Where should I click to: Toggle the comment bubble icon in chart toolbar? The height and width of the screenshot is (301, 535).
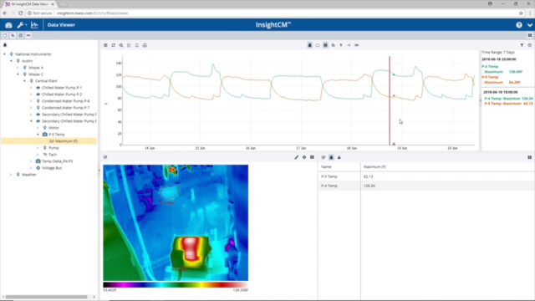[x=318, y=45]
